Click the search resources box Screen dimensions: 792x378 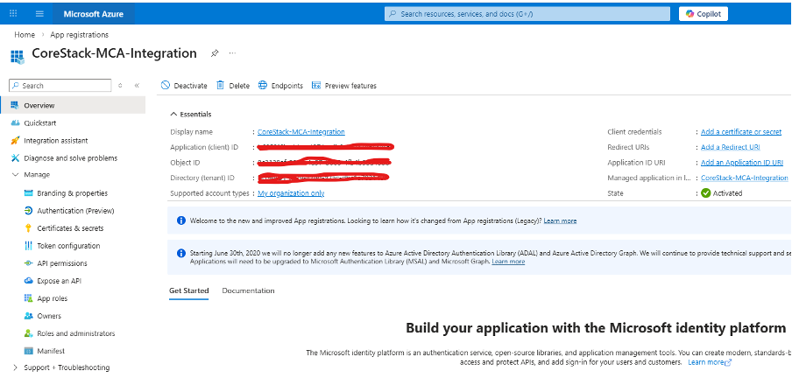click(527, 14)
